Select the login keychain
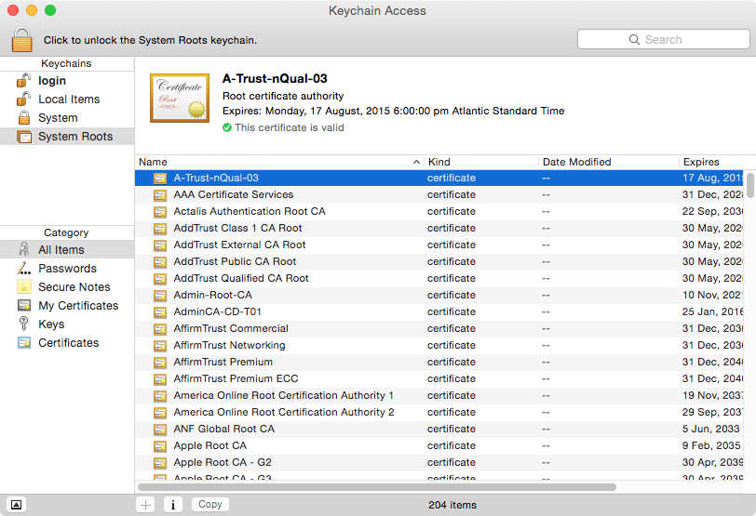This screenshot has height=516, width=756. coord(51,81)
